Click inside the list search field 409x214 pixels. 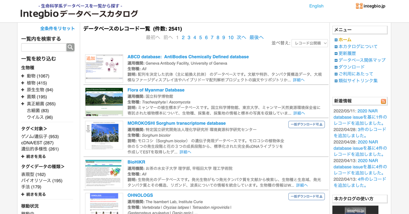pyautogui.click(x=44, y=47)
